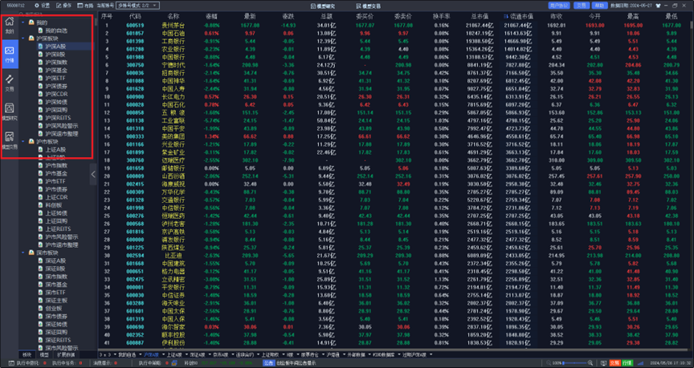694x368 pixels.
Task: Switch to the 板块 tab below the tree
Action: pyautogui.click(x=27, y=354)
